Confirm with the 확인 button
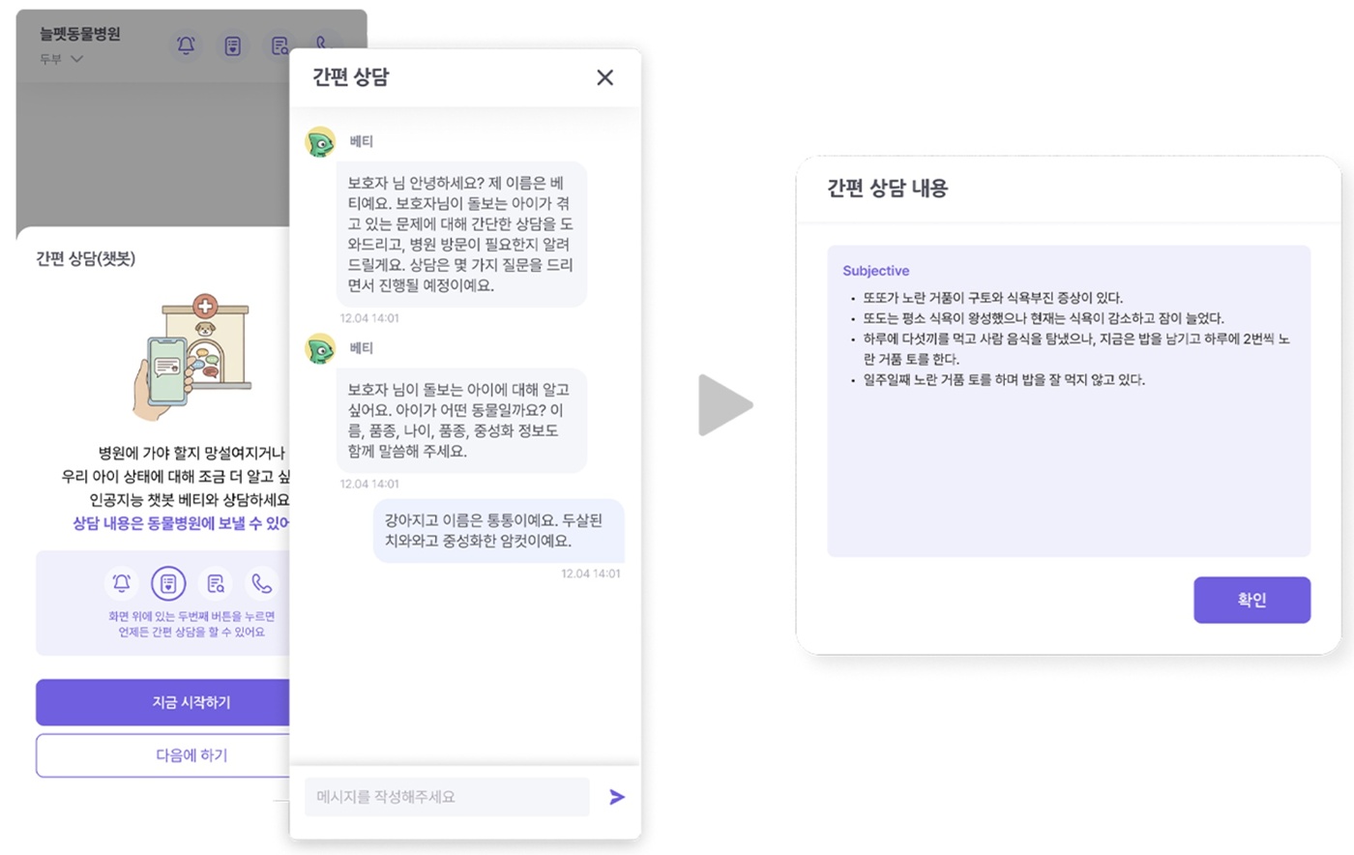The width and height of the screenshot is (1354, 855). click(1251, 600)
